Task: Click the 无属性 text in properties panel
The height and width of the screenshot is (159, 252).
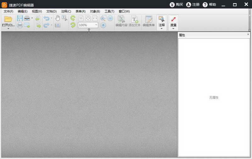Action: pyautogui.click(x=214, y=98)
